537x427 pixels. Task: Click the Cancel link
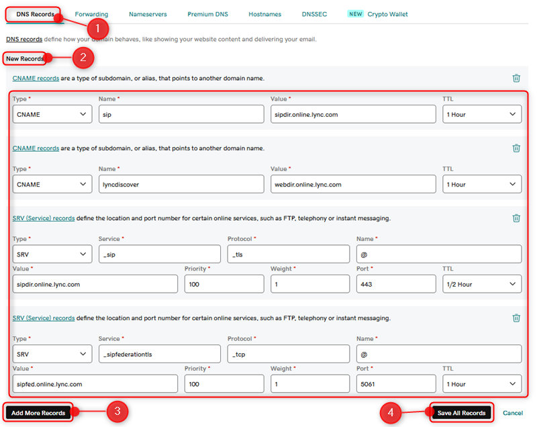pos(513,413)
